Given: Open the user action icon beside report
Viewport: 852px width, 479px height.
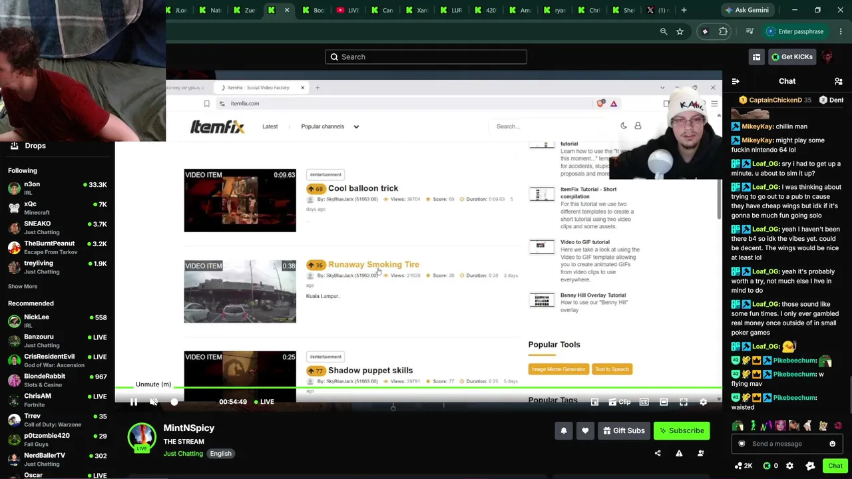Looking at the screenshot, I should [700, 453].
